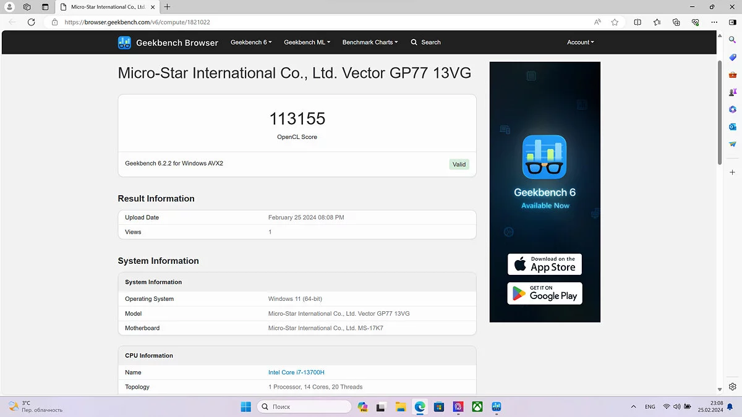The image size is (742, 417).
Task: Open sidebar Shopping tag icon
Action: [x=733, y=57]
